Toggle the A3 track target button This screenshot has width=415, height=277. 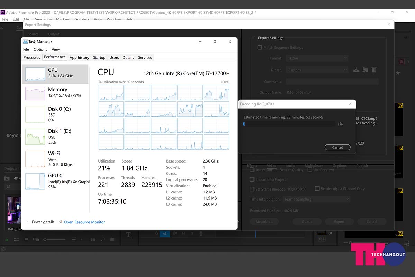[165, 234]
